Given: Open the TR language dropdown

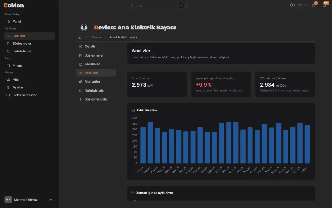Looking at the screenshot, I should click(x=302, y=6).
